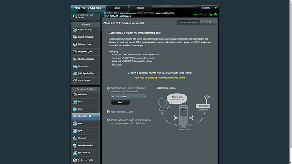Click 'Control ASUS Router via Amazon Alexa Skill' heading
The width and height of the screenshot is (292, 164).
pos(135,33)
